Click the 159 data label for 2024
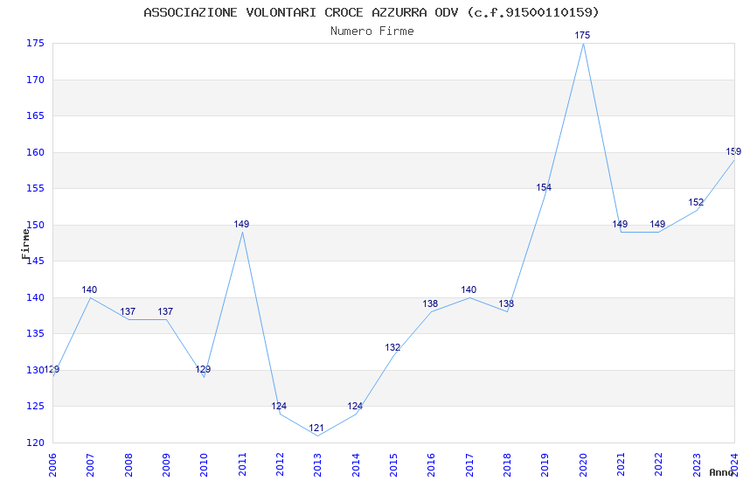Image resolution: width=743 pixels, height=481 pixels. click(x=733, y=151)
